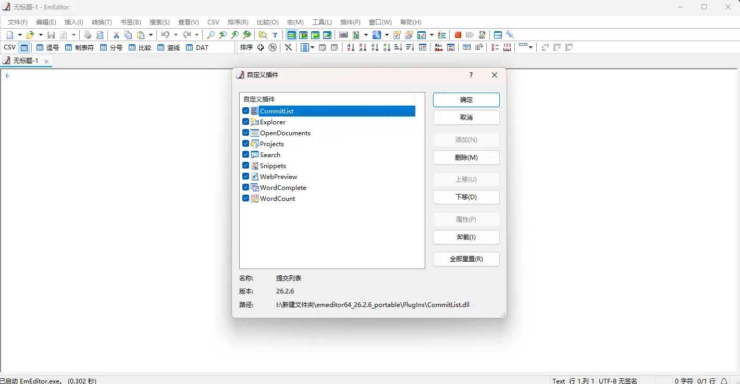Uncheck the Explorer plugin checkbox

[x=246, y=122]
